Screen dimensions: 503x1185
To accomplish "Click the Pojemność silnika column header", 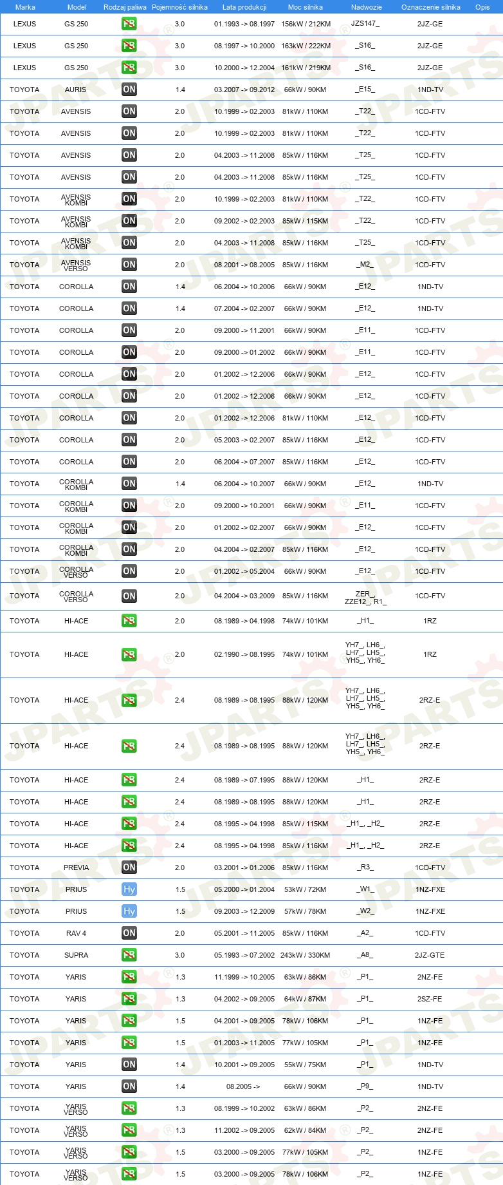I will click(x=179, y=7).
